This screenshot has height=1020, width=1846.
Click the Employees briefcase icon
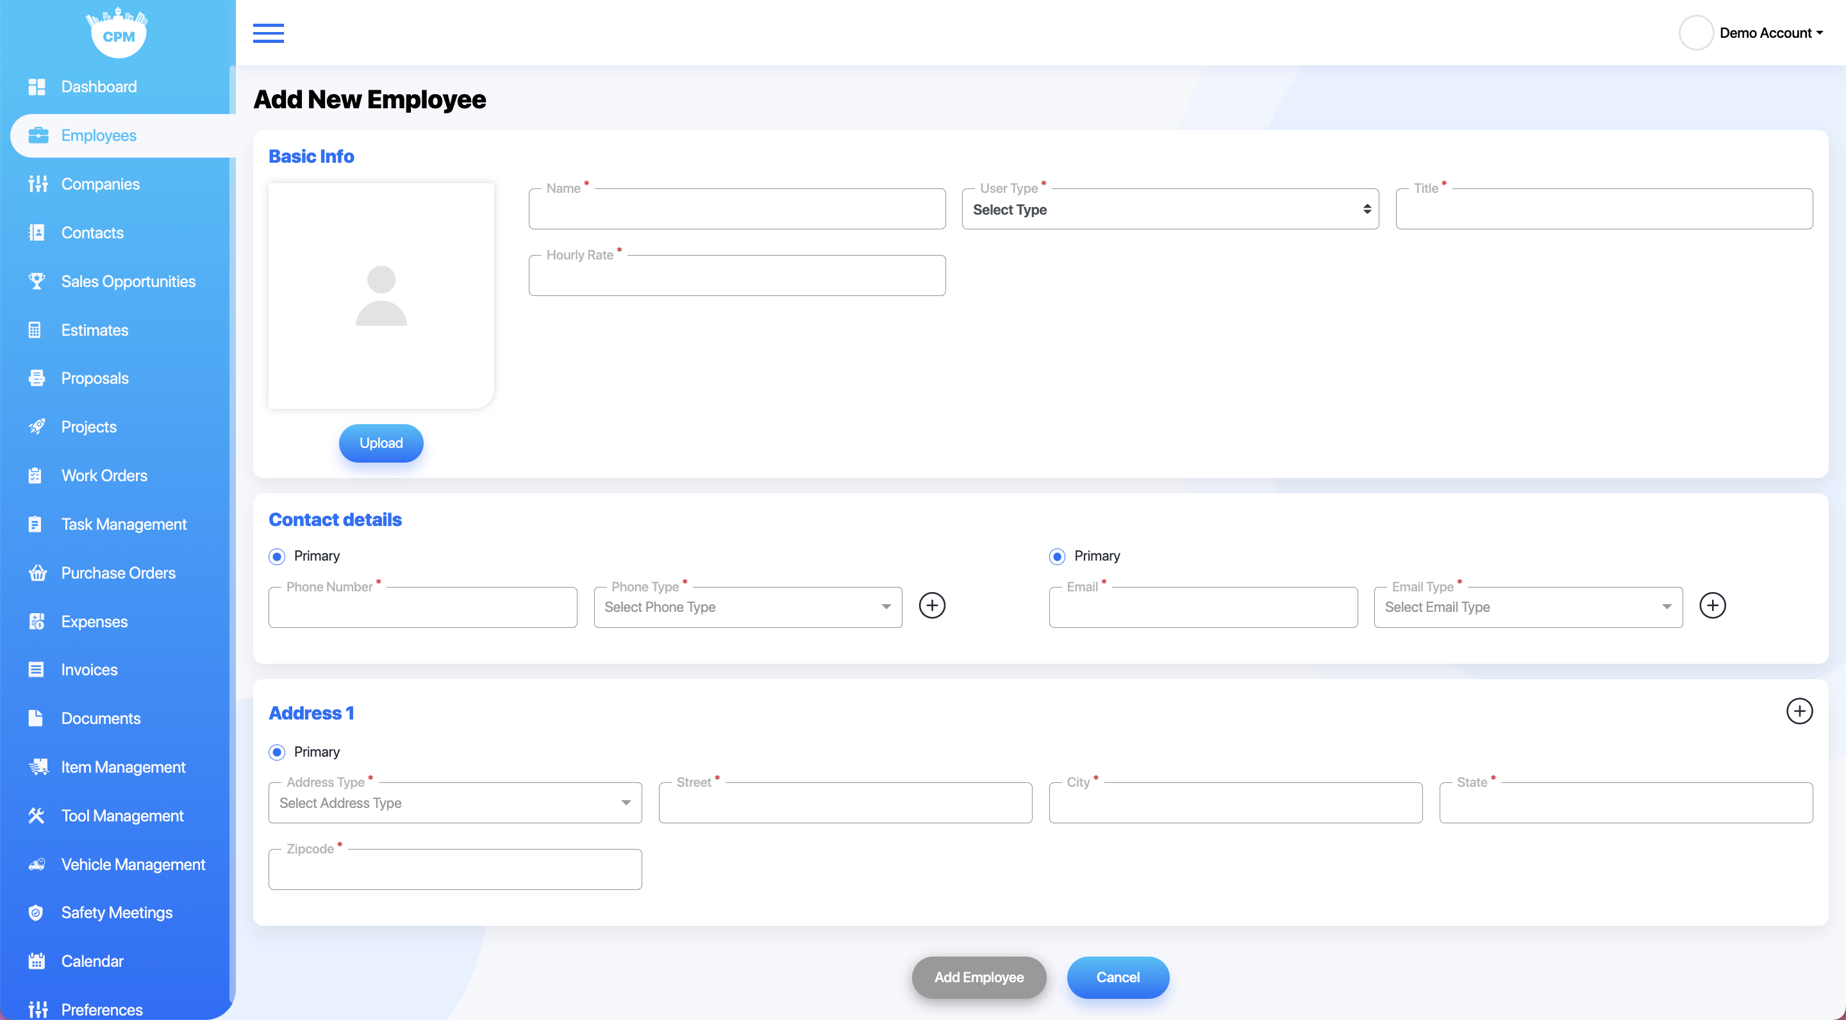point(38,135)
